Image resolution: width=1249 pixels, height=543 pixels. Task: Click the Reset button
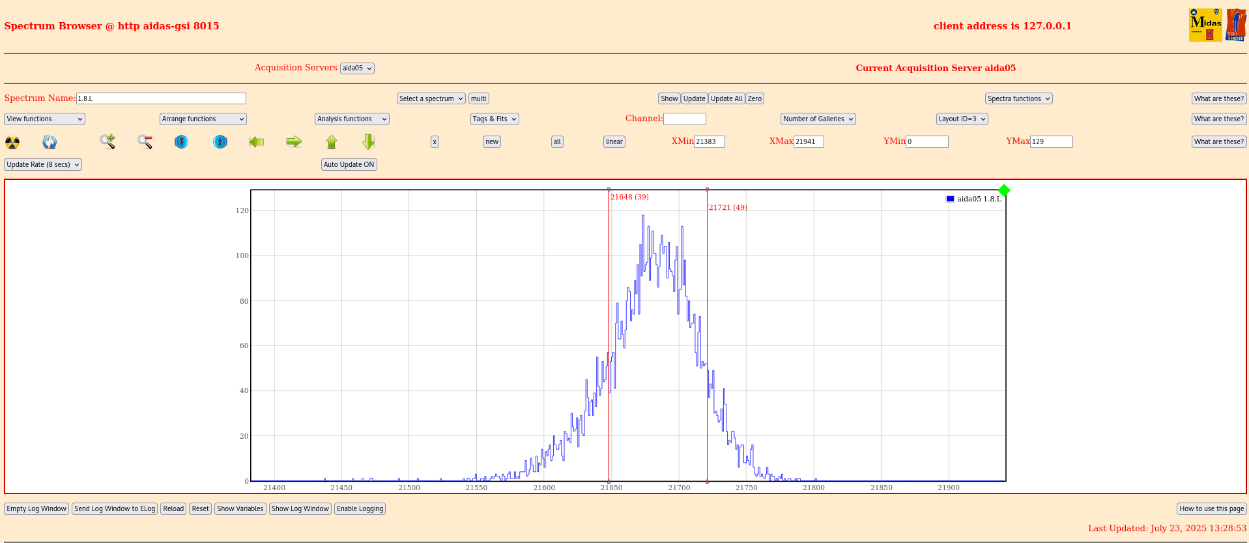(201, 508)
